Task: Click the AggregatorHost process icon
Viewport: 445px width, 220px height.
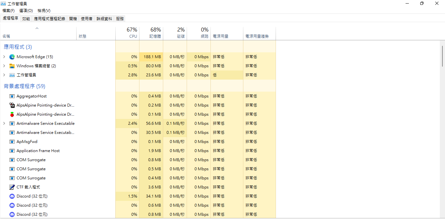Action: pos(12,96)
